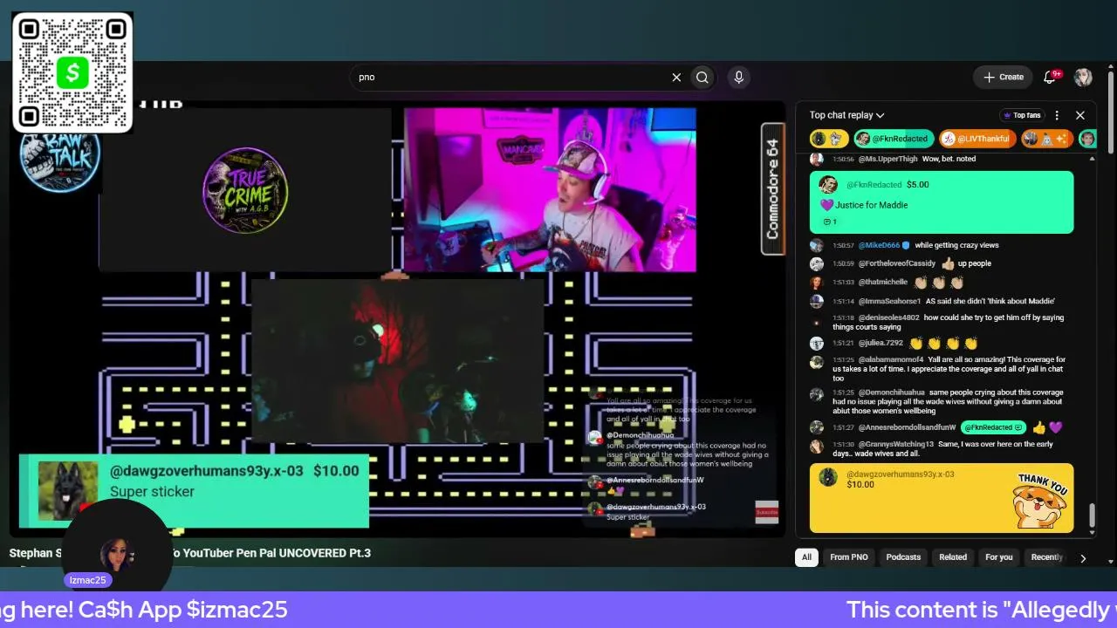Click @juliea.7292's chat avatar
This screenshot has height=628, width=1117.
click(817, 344)
